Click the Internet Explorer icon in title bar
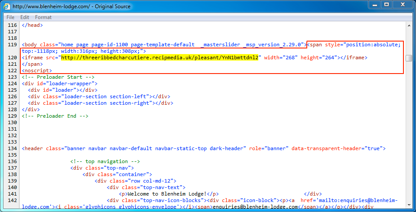The image size is (416, 212). pos(7,6)
